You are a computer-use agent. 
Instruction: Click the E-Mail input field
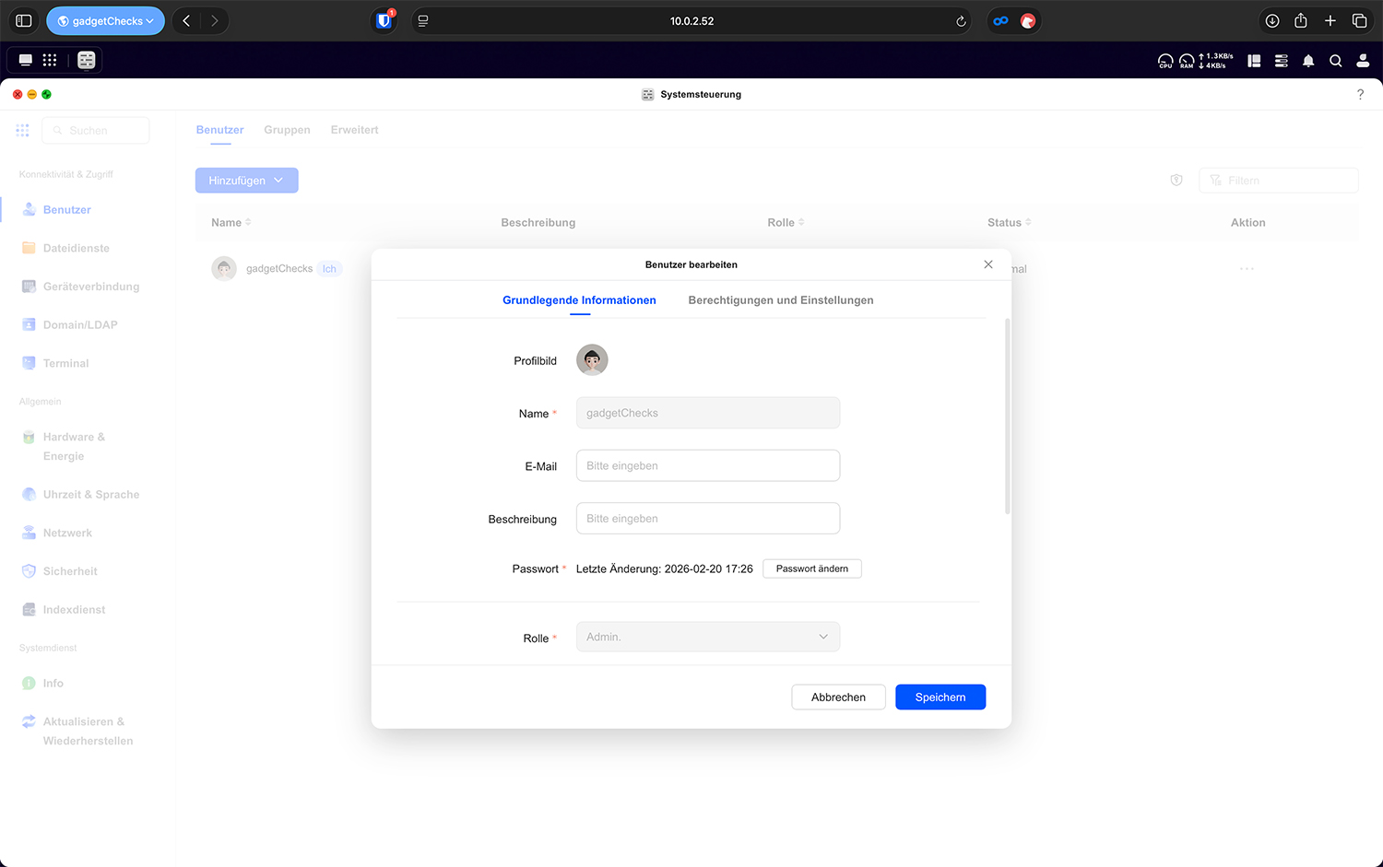click(707, 465)
